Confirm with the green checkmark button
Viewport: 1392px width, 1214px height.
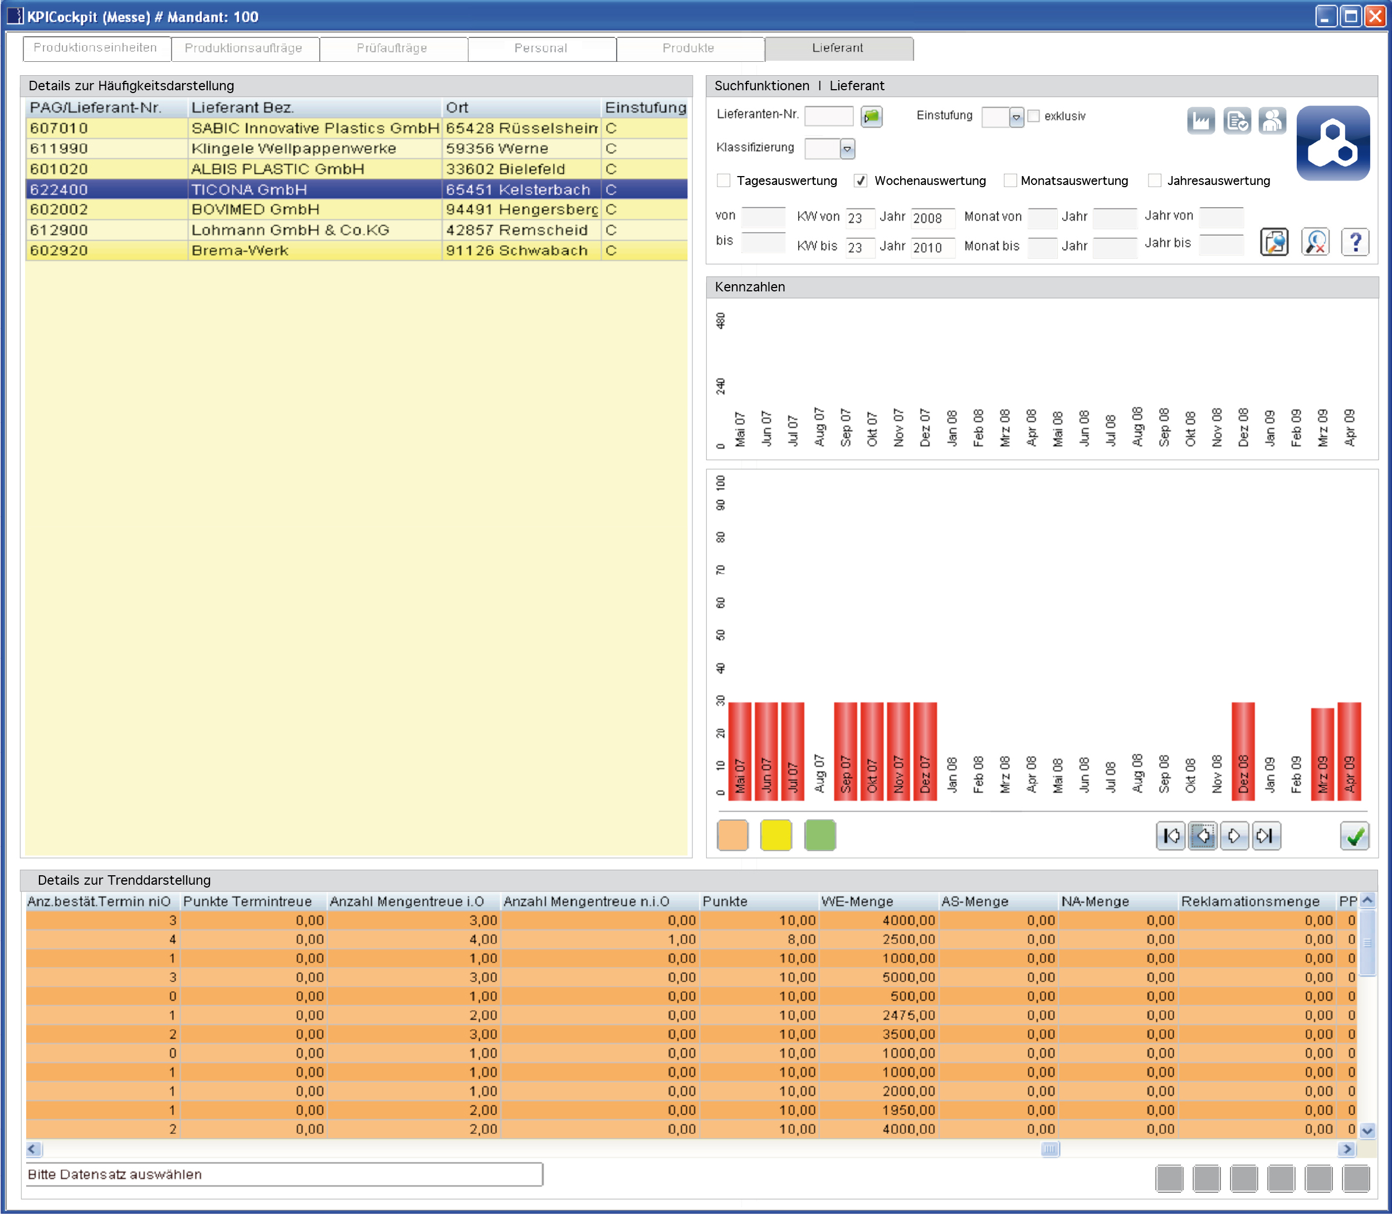(x=1354, y=836)
